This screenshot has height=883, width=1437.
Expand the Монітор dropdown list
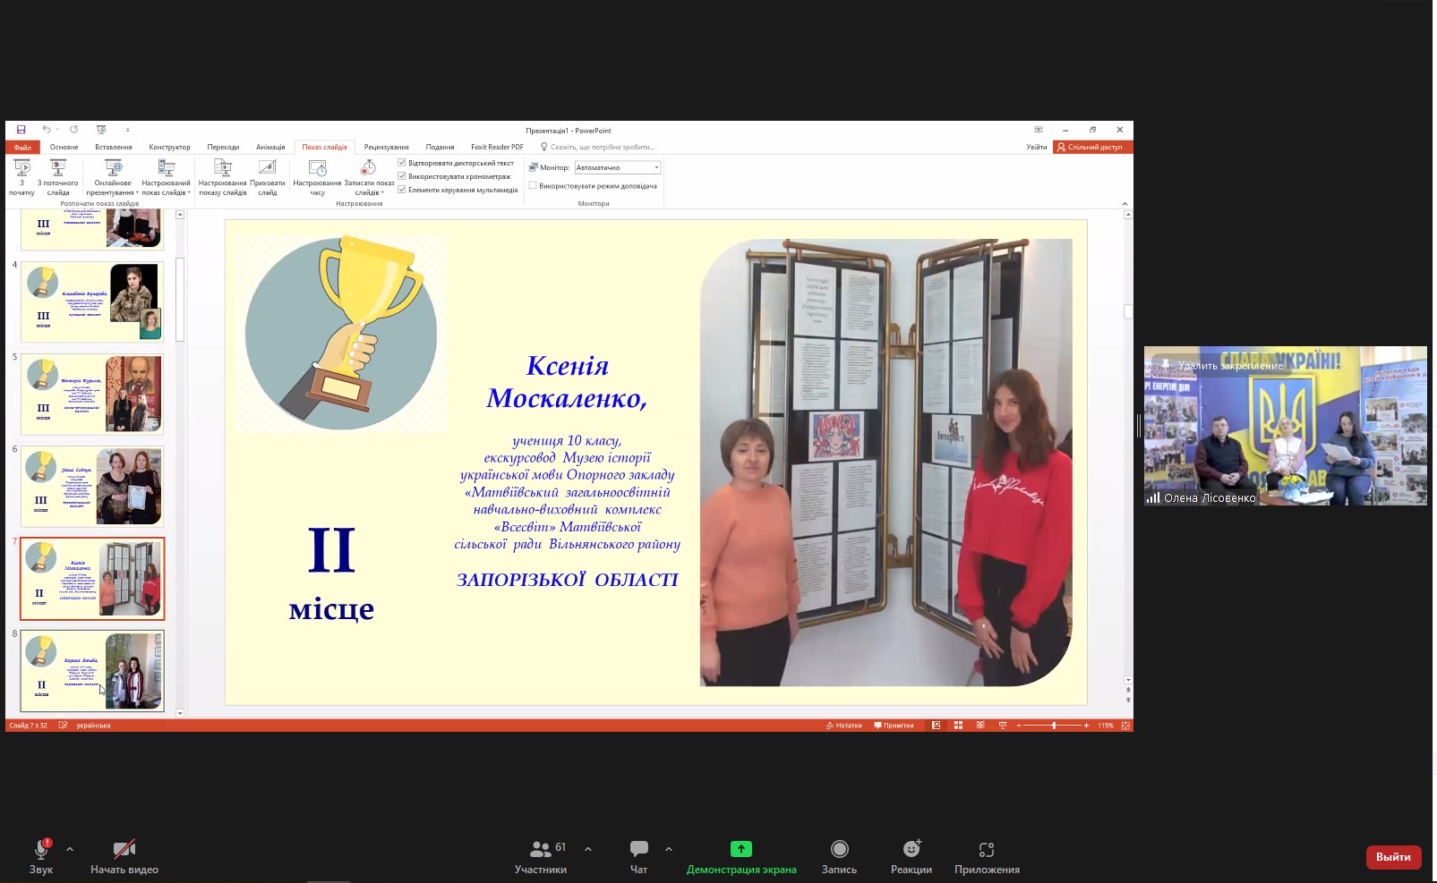click(656, 167)
